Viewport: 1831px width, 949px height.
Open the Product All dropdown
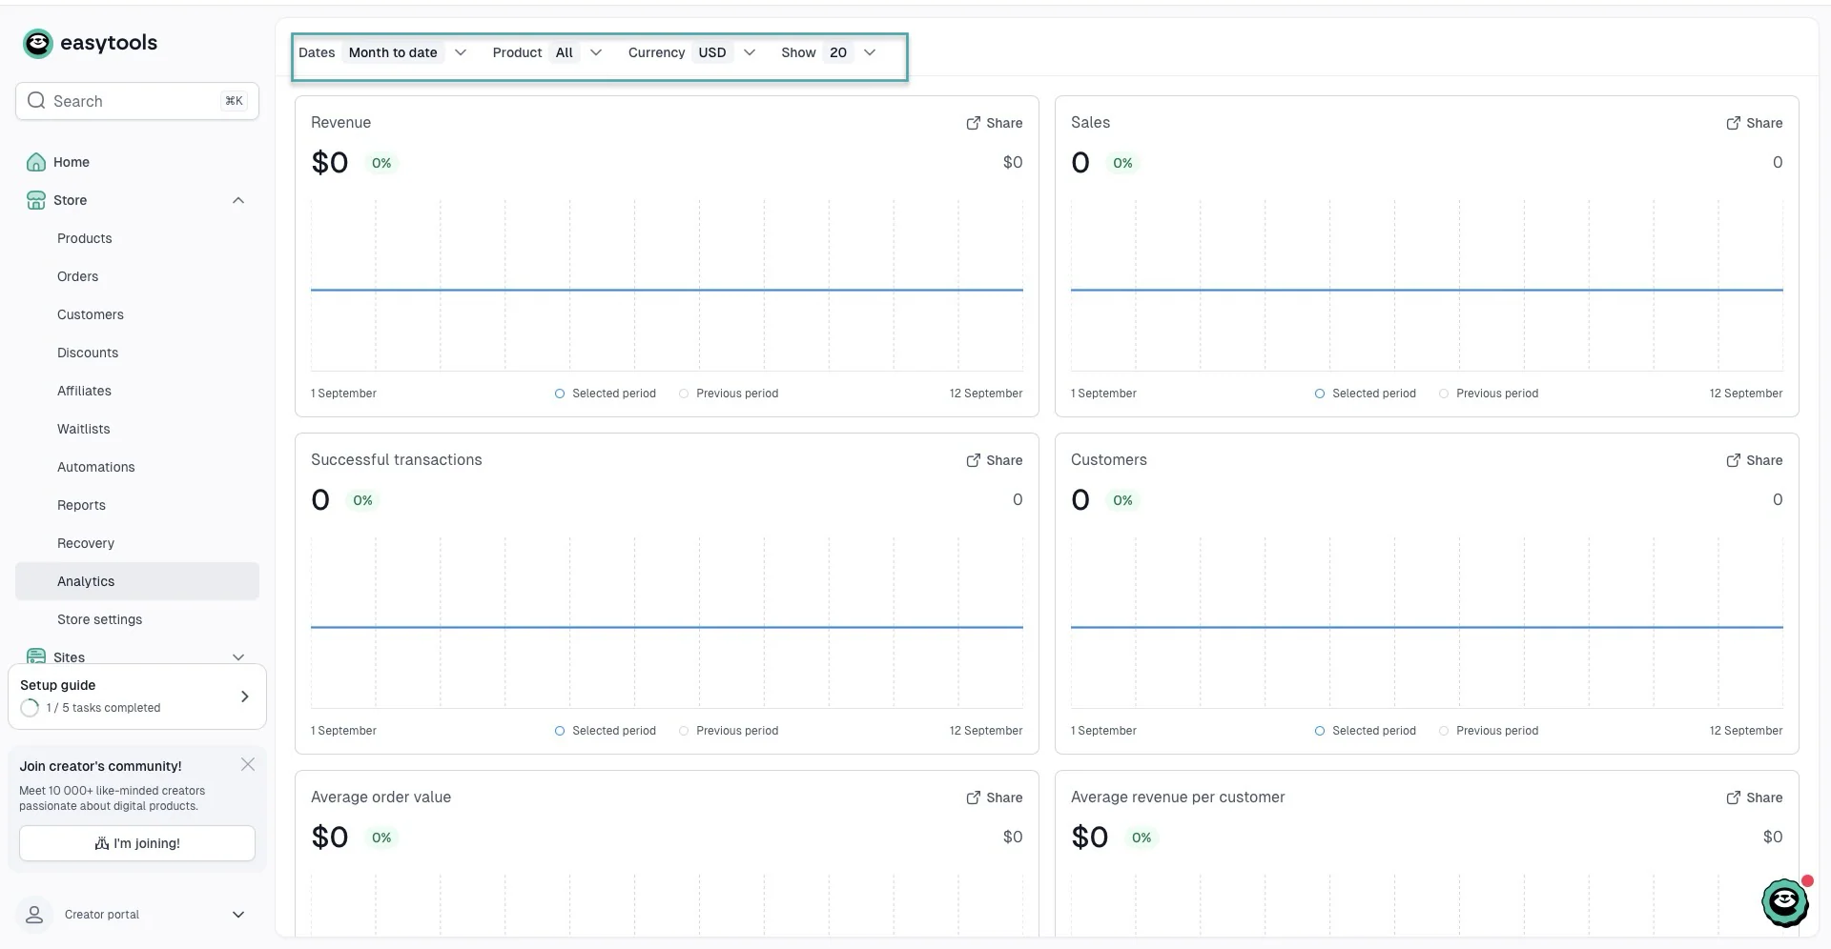pos(547,52)
